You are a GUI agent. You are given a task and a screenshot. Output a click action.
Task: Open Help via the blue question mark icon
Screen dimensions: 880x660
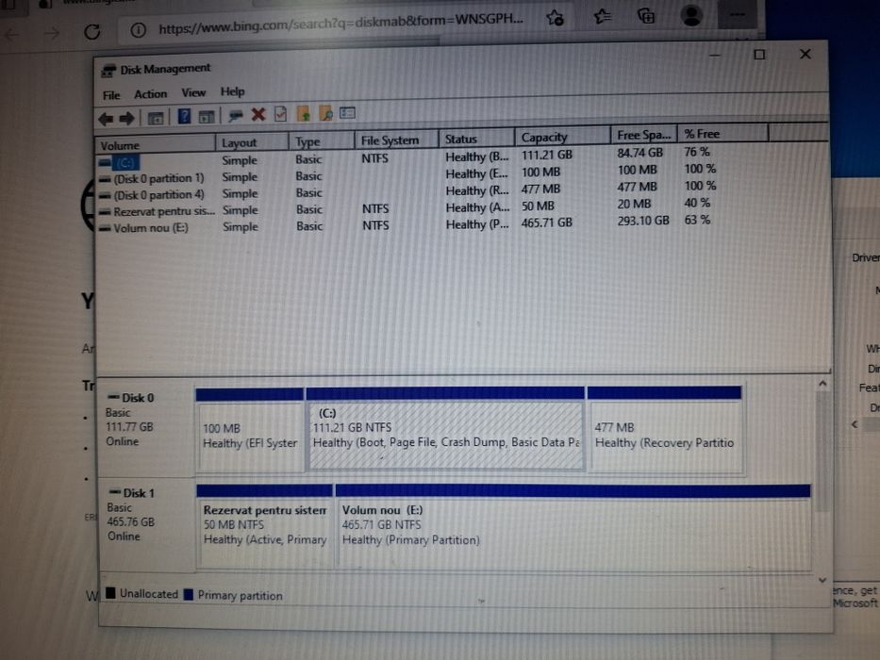184,116
